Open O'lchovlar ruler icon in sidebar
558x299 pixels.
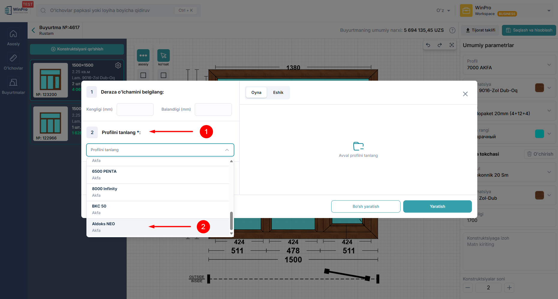point(13,58)
